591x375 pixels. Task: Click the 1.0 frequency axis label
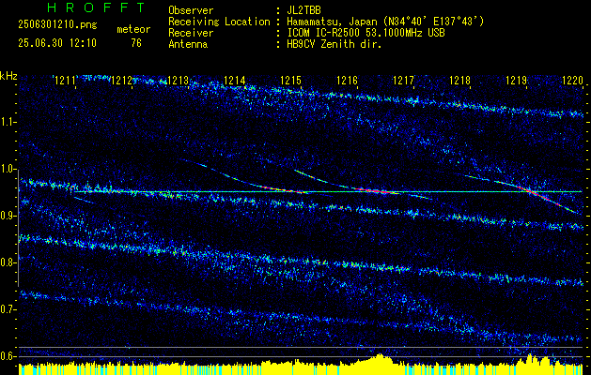pos(8,169)
